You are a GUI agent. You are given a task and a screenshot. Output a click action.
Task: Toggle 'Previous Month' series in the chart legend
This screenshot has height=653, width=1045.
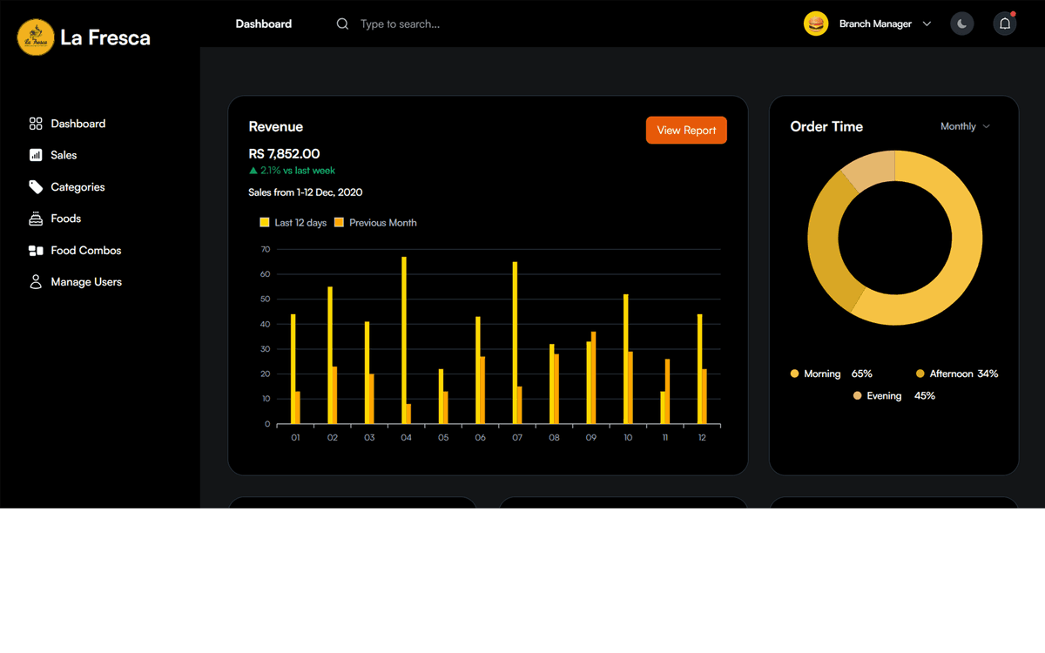click(x=375, y=222)
